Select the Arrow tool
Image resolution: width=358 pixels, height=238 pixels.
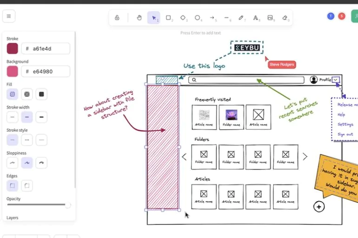212,18
